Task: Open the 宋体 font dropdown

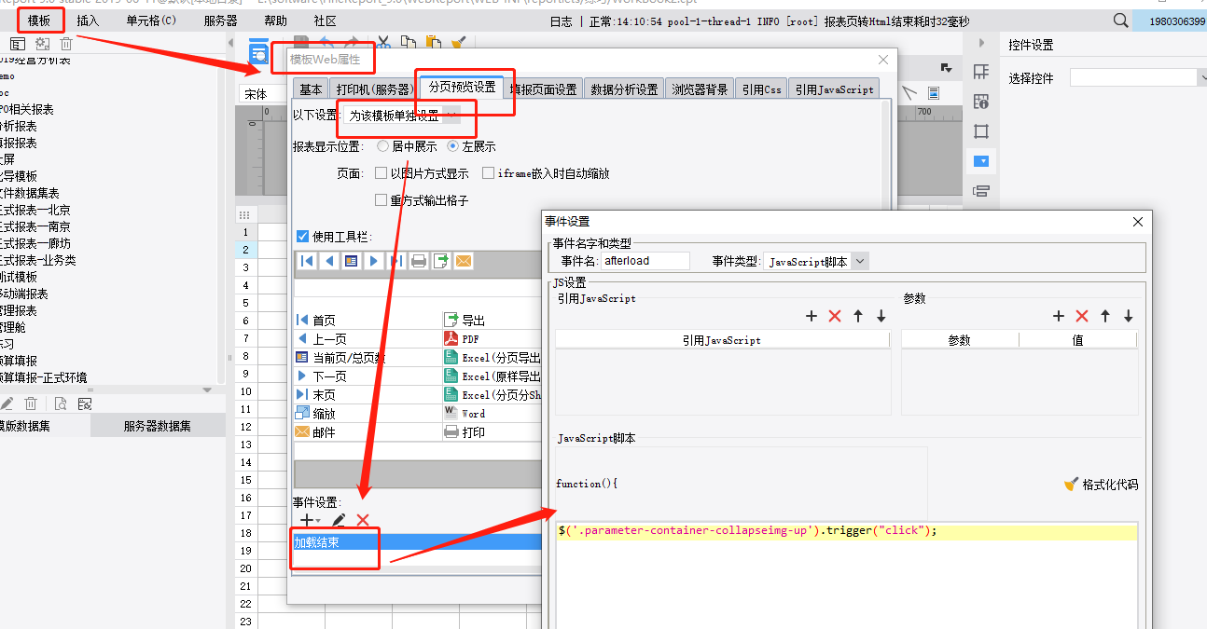Action: coord(261,94)
